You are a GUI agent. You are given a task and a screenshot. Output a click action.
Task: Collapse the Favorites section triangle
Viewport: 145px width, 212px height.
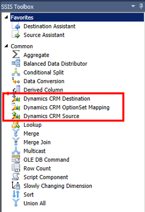pyautogui.click(x=6, y=17)
